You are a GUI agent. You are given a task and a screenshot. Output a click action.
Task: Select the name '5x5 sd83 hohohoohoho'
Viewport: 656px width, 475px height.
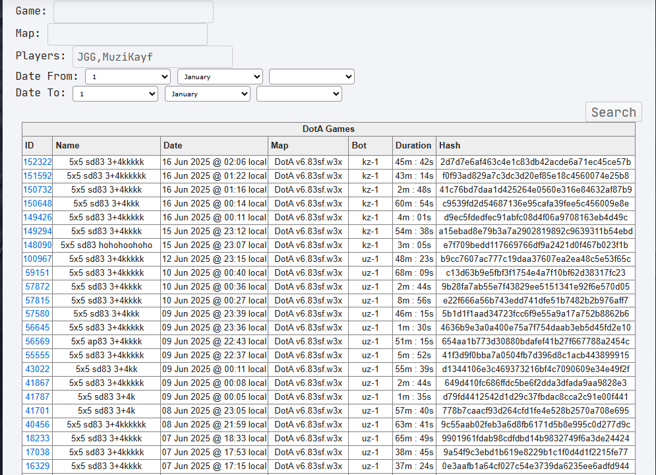click(106, 245)
